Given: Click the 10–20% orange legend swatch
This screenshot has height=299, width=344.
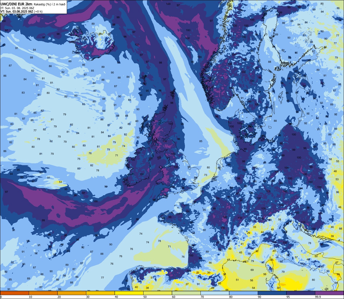Looking at the screenshot, I should coord(43,293).
